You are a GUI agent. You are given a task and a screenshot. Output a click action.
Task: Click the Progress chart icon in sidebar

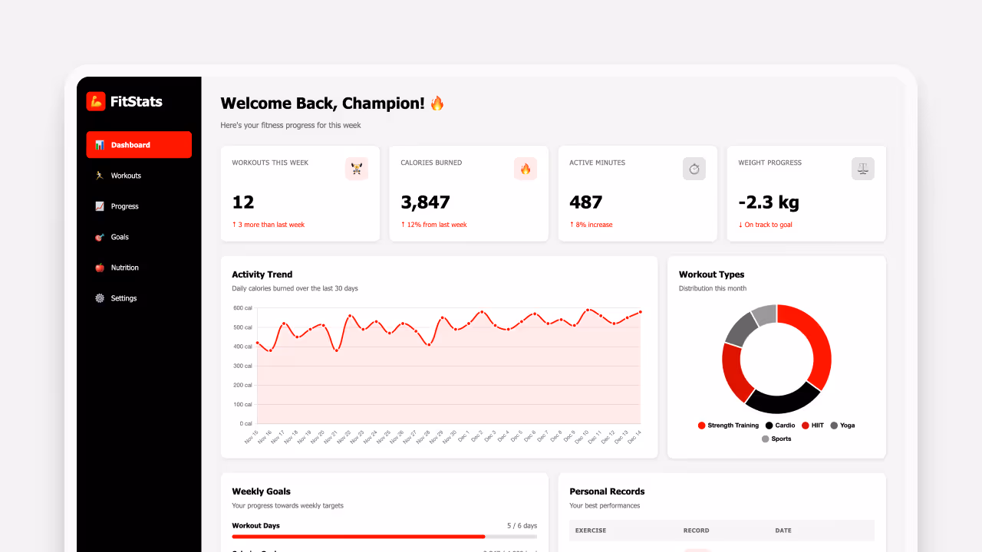(100, 205)
